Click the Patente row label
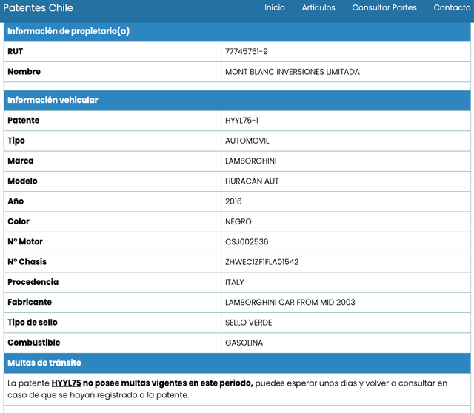This screenshot has width=474, height=413. [x=23, y=121]
